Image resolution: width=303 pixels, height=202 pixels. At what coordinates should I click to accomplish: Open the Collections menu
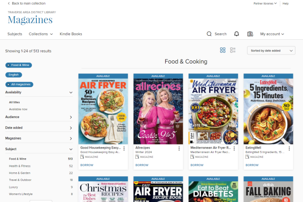coord(41,34)
